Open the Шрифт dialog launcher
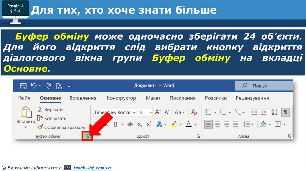 pyautogui.click(x=198, y=136)
